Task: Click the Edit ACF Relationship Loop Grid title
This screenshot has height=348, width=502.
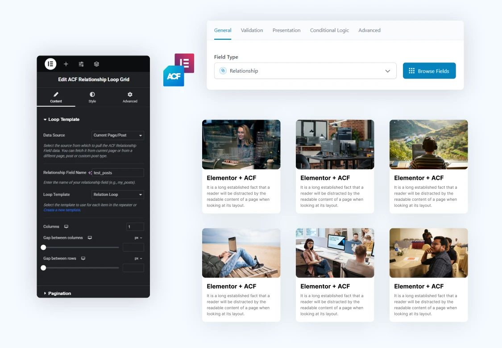Action: (94, 79)
